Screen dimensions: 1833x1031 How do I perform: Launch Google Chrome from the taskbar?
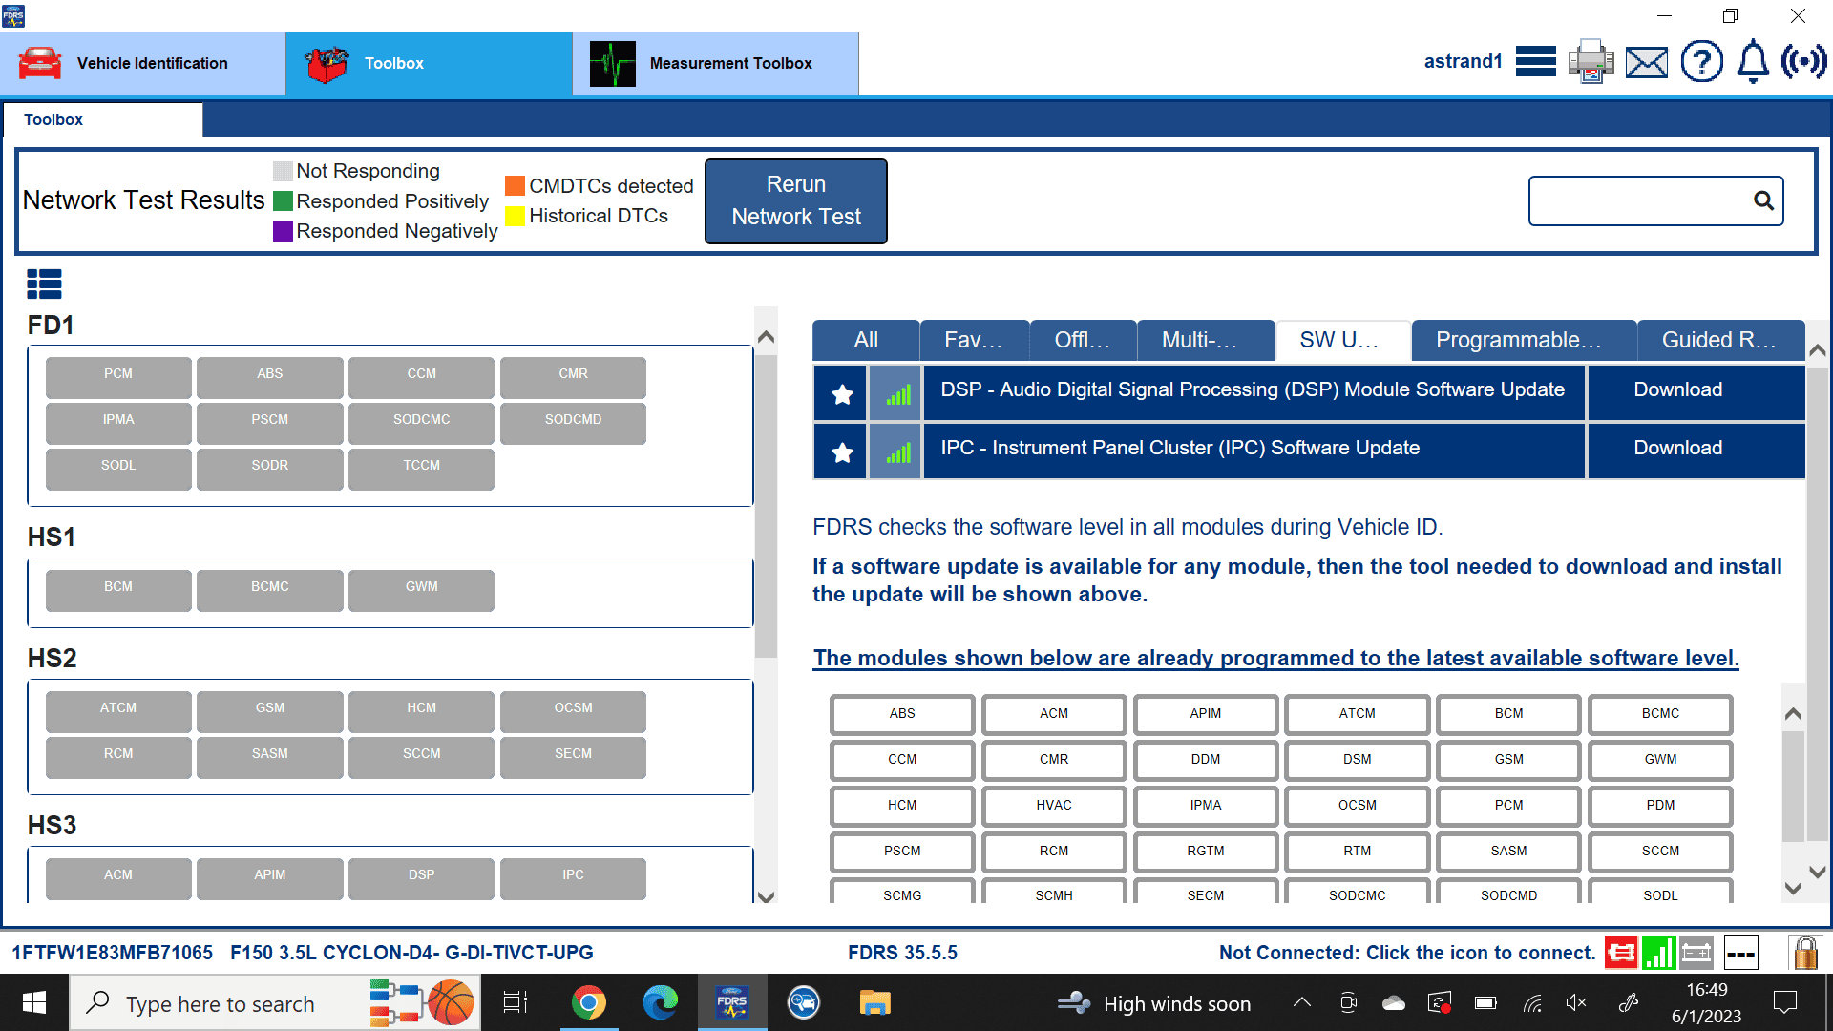pos(590,1002)
